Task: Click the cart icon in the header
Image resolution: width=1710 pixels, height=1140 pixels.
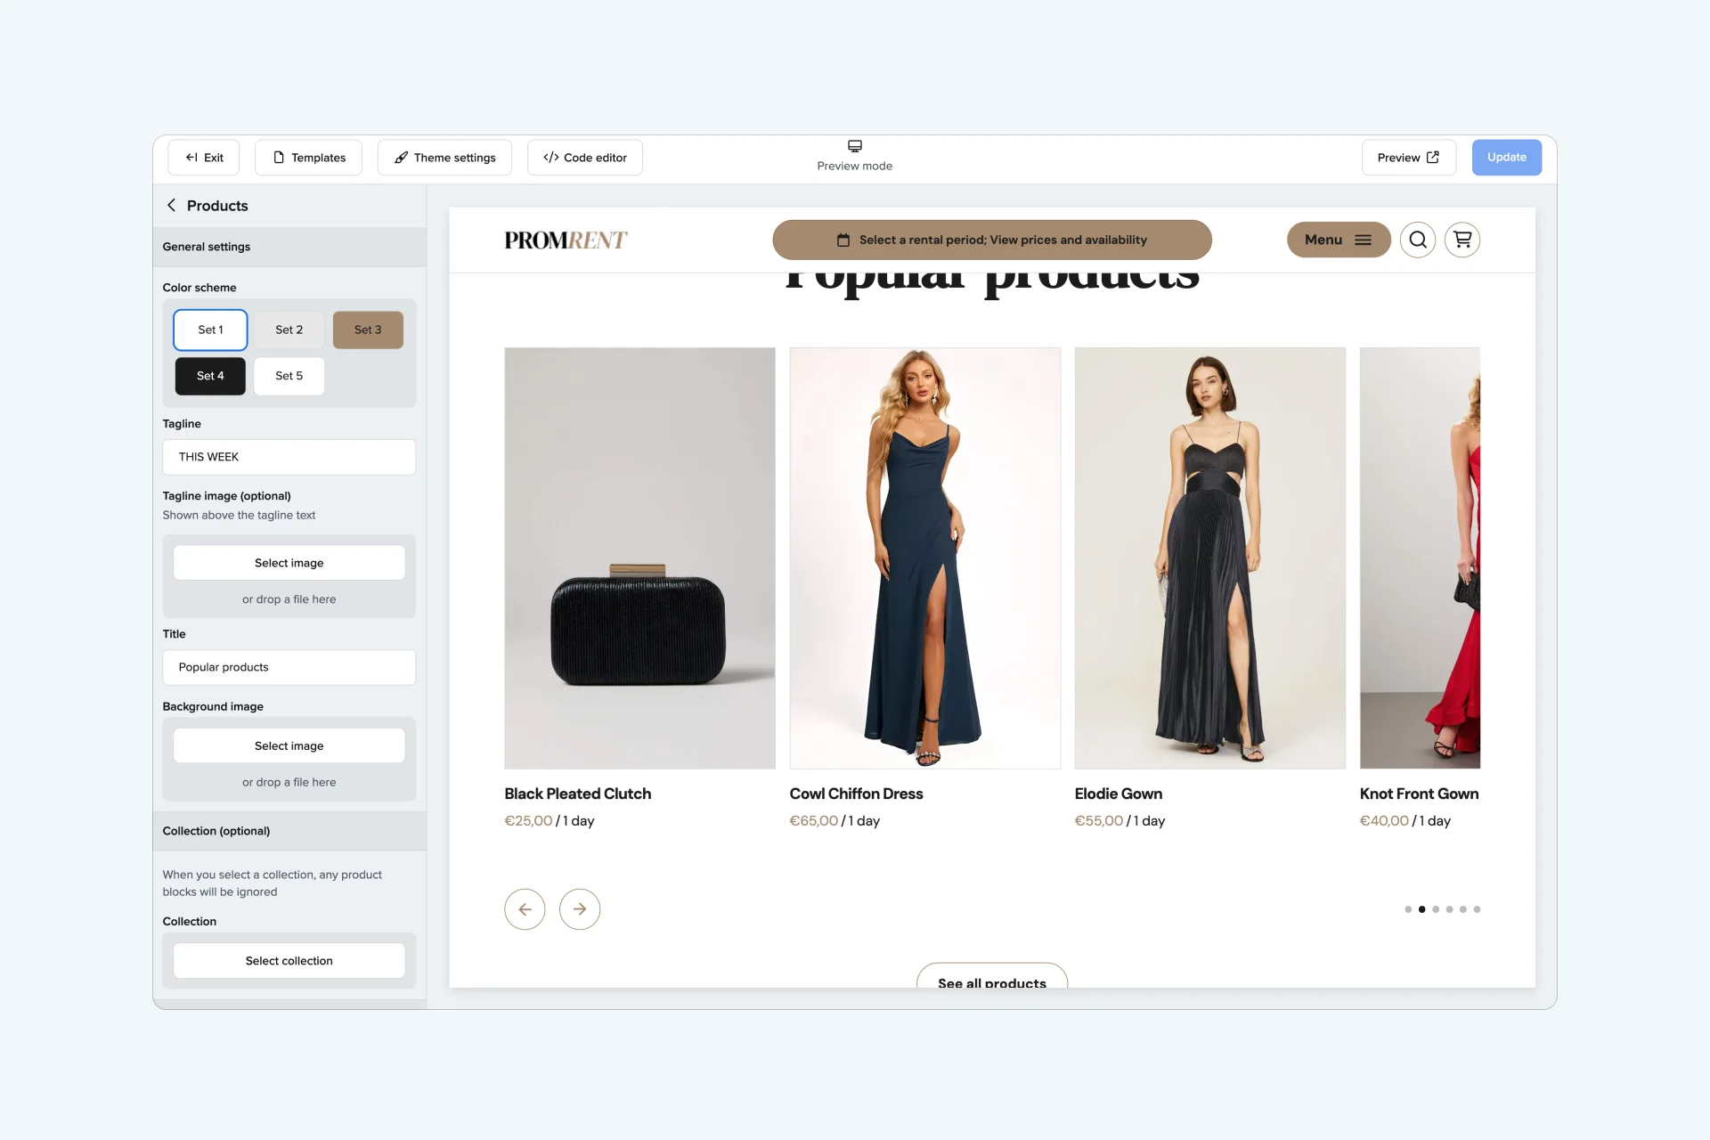Action: pos(1463,240)
